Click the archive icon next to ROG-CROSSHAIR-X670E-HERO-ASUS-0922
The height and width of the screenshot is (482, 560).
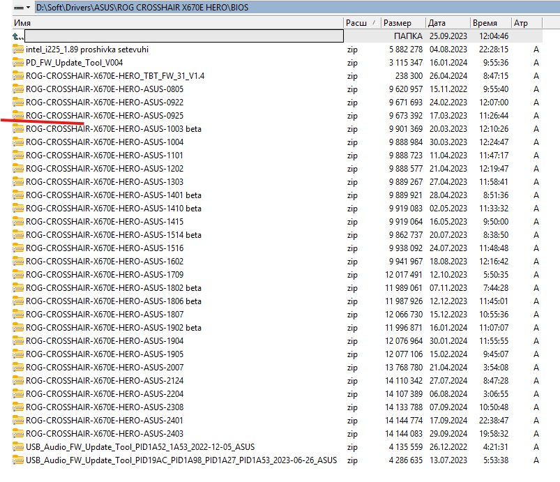click(18, 102)
